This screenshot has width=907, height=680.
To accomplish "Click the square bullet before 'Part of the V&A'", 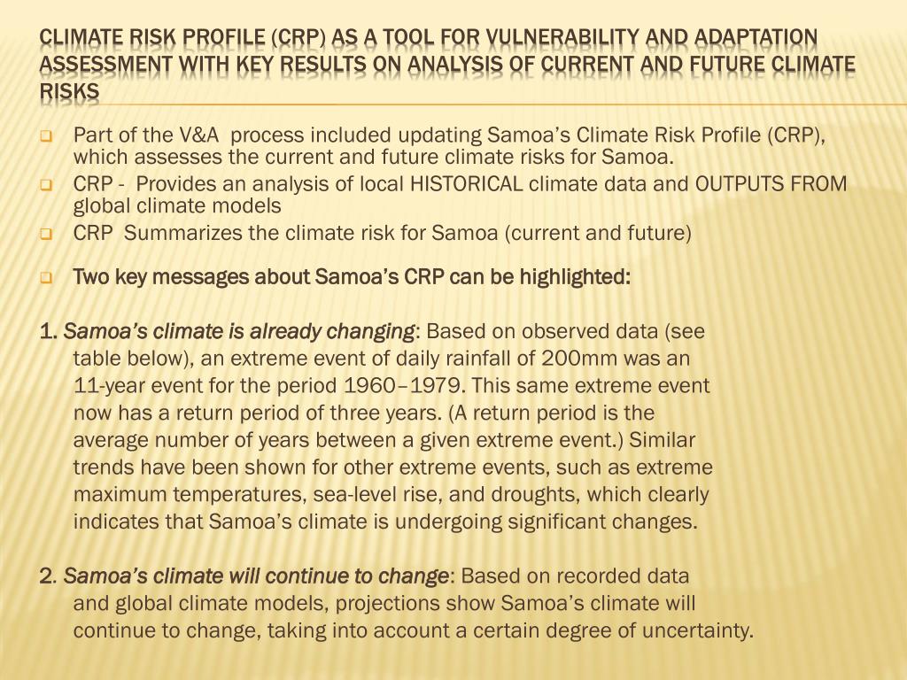I will [46, 137].
